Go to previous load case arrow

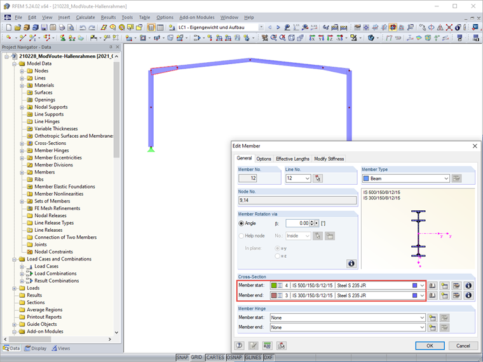tap(270, 27)
